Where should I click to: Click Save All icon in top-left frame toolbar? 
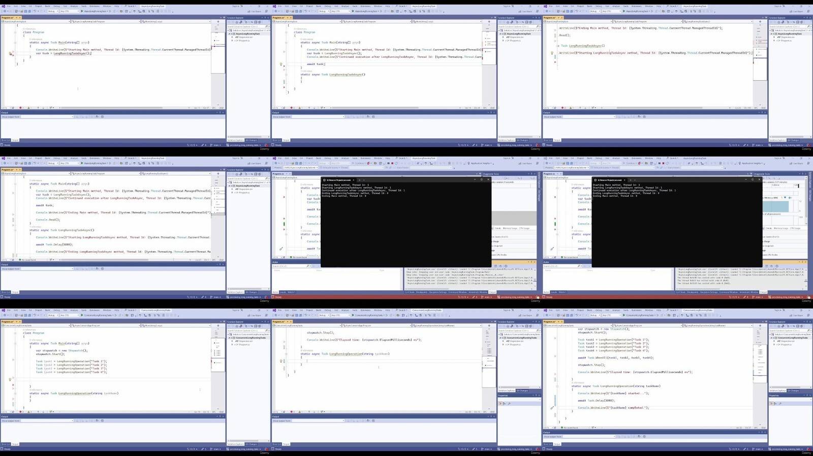30,11
